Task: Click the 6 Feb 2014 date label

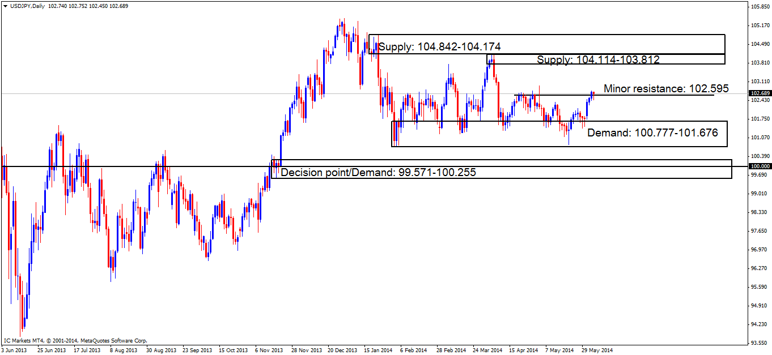Action: 413,350
